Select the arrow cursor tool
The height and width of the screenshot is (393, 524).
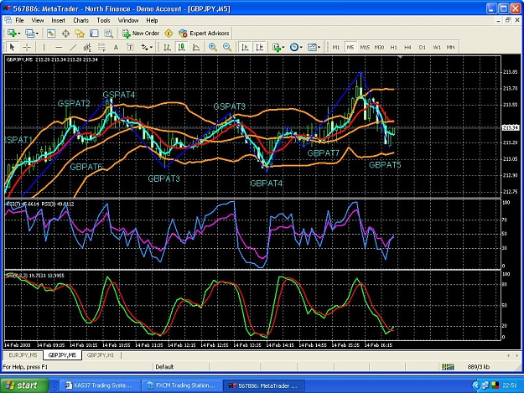(x=13, y=47)
